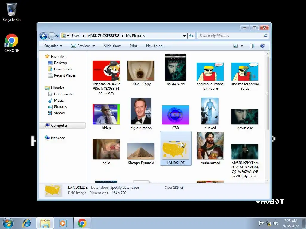Select Favorites in the navigation pane
This screenshot has width=306, height=229.
click(58, 57)
